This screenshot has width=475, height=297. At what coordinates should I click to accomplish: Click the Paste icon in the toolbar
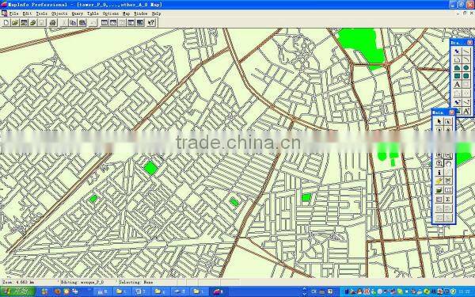coord(82,23)
